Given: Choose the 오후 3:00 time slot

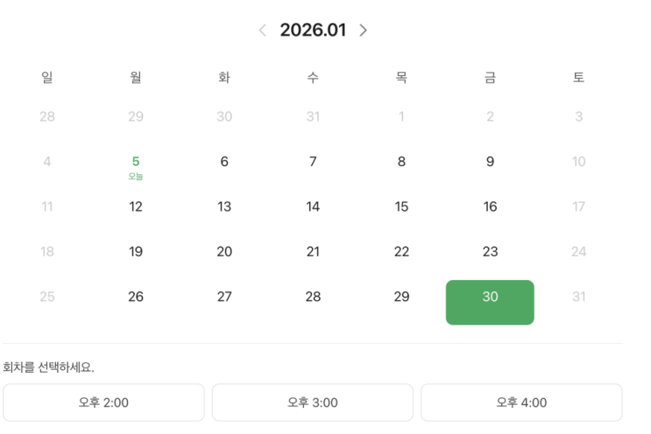Looking at the screenshot, I should pos(313,402).
